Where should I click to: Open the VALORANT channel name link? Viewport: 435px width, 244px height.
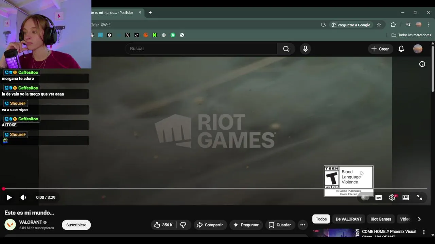pyautogui.click(x=31, y=222)
